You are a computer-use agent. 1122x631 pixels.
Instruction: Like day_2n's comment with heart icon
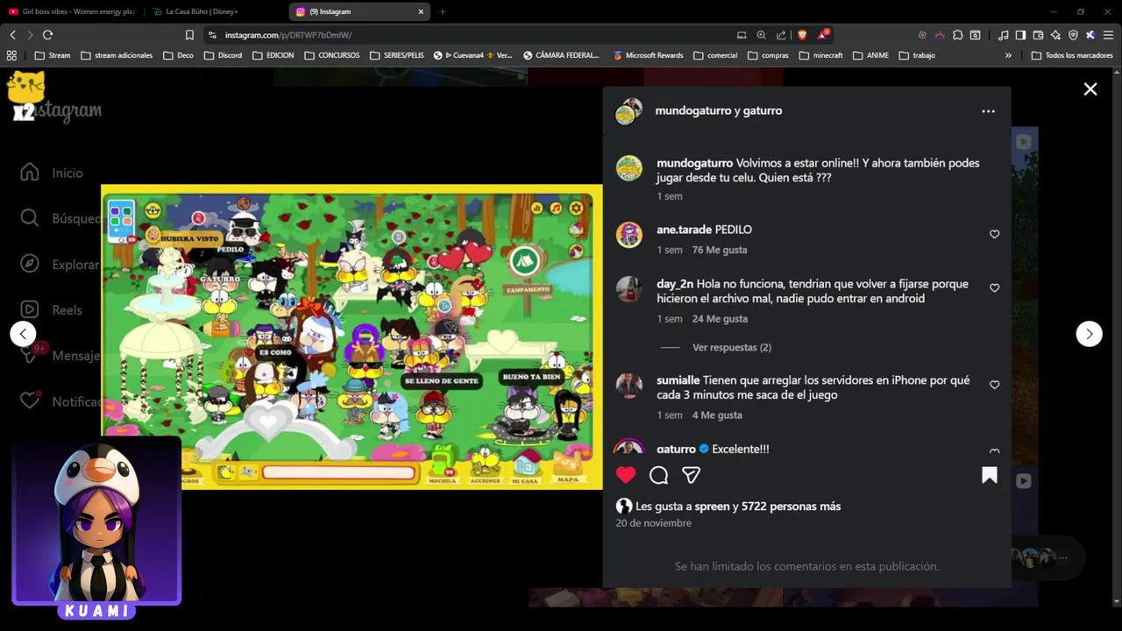point(994,287)
